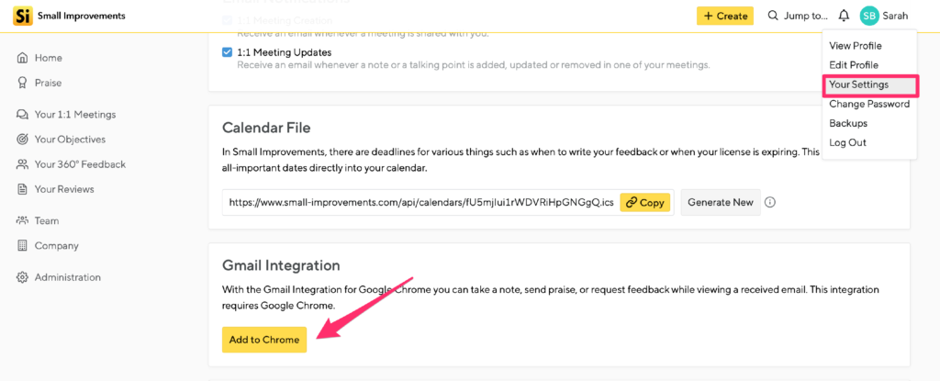This screenshot has height=381, width=940.
Task: Open Backups from user menu
Action: [847, 123]
